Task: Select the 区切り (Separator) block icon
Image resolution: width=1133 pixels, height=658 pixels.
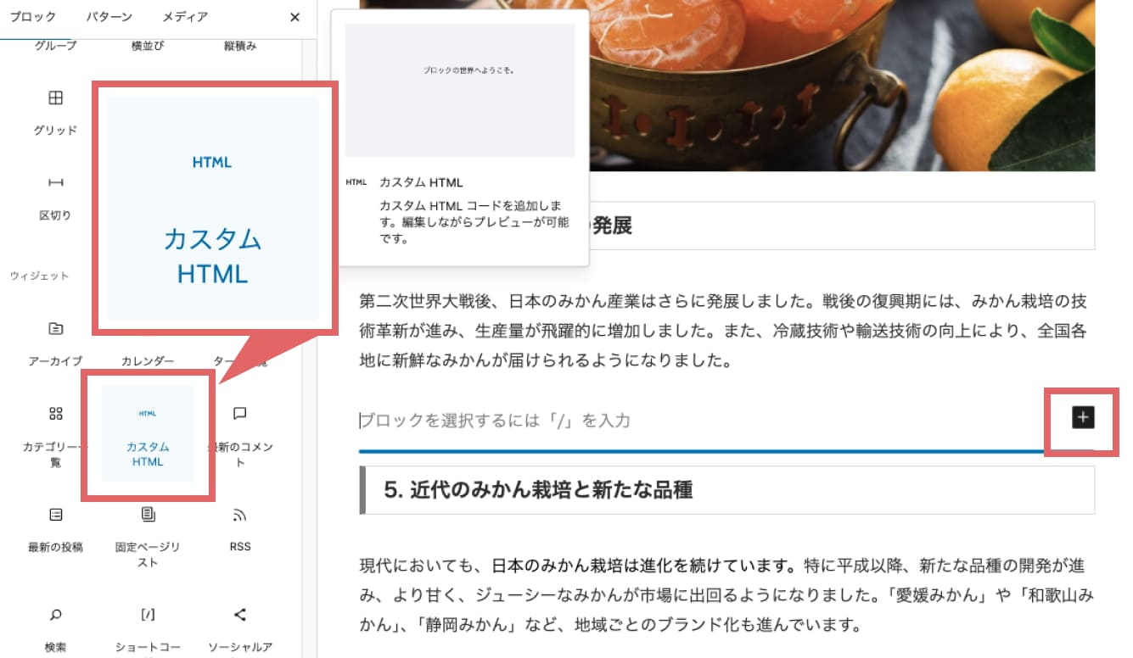Action: [x=54, y=182]
